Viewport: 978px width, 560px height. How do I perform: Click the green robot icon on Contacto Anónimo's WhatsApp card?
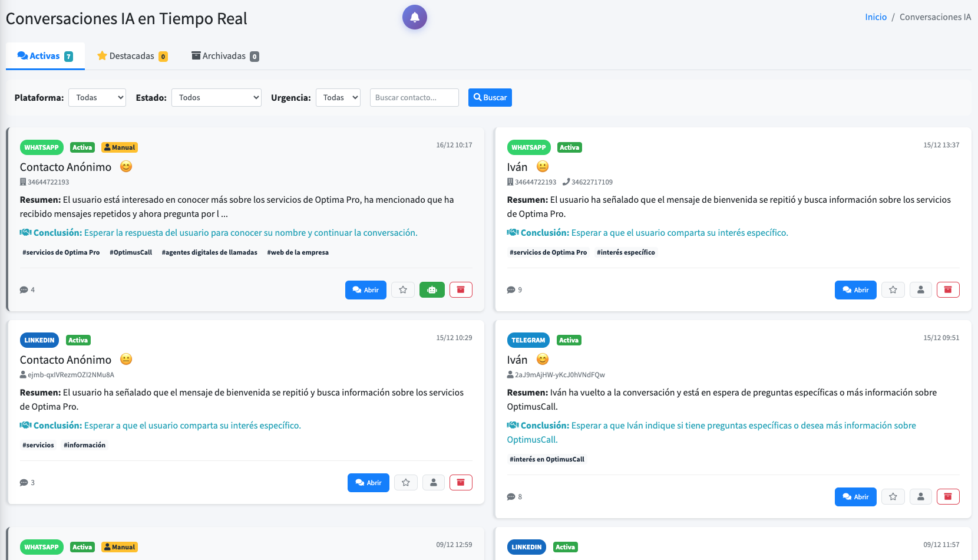(x=432, y=289)
